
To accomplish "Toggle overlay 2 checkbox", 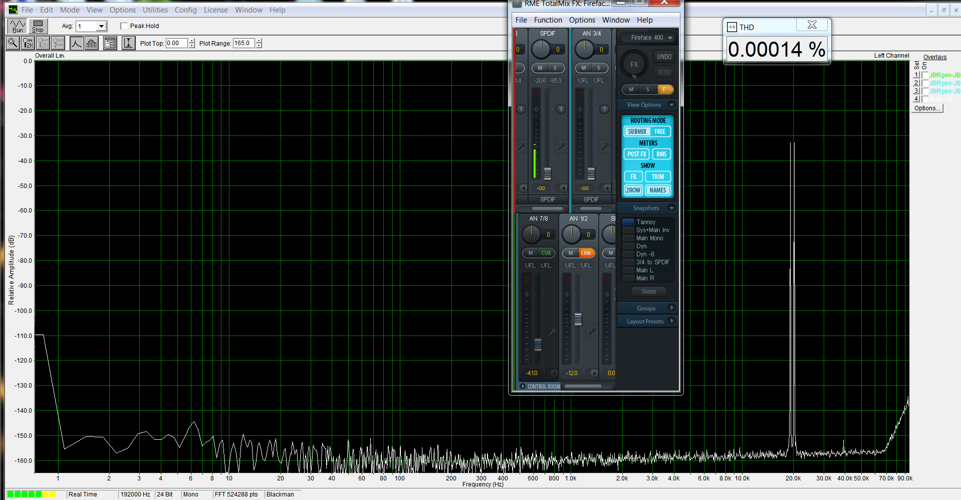I will point(925,83).
